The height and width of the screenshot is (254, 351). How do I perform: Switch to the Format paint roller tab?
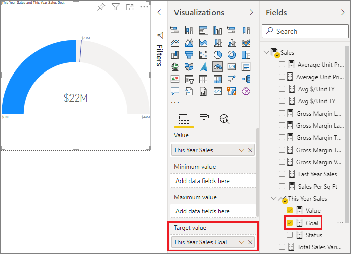pyautogui.click(x=204, y=119)
